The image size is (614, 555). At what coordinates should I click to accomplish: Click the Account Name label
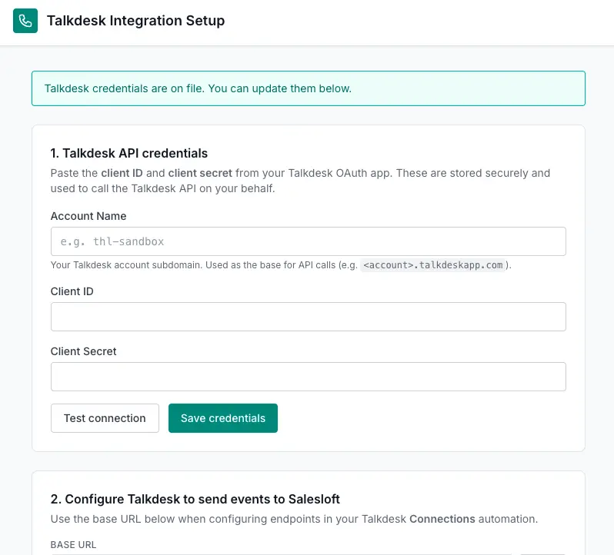88,216
